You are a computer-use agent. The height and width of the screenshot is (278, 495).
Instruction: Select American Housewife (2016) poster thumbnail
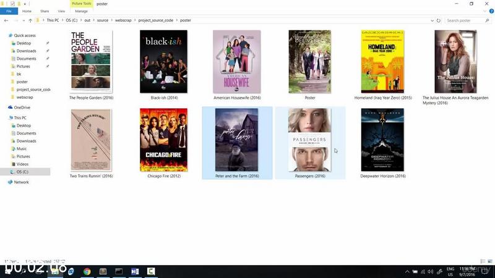click(237, 61)
